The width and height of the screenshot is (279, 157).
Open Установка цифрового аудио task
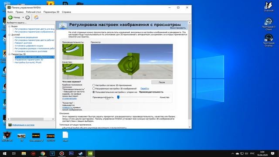pyautogui.click(x=29, y=46)
